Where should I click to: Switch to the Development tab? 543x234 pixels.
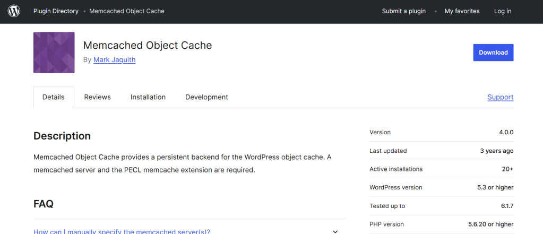click(206, 97)
